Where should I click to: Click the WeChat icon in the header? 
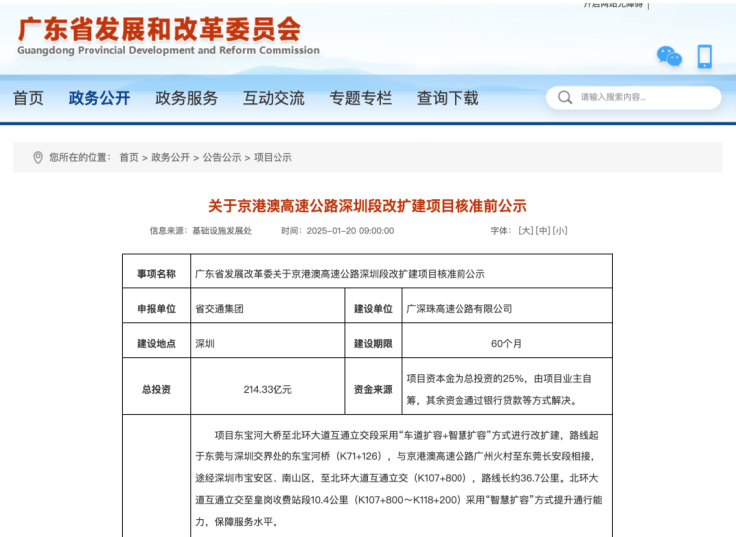coord(669,57)
